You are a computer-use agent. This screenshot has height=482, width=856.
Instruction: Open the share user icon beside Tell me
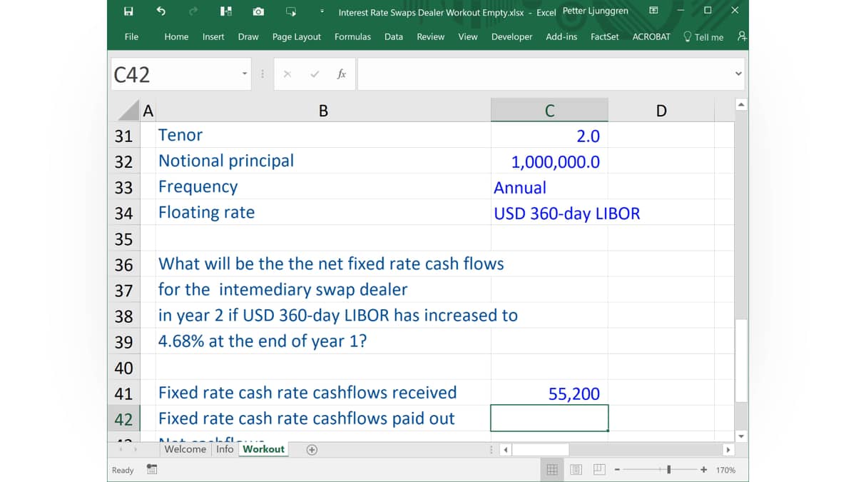(742, 36)
